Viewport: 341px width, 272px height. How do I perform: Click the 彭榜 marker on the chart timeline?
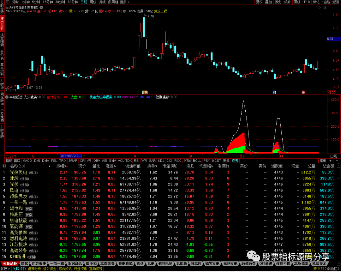tap(145, 92)
